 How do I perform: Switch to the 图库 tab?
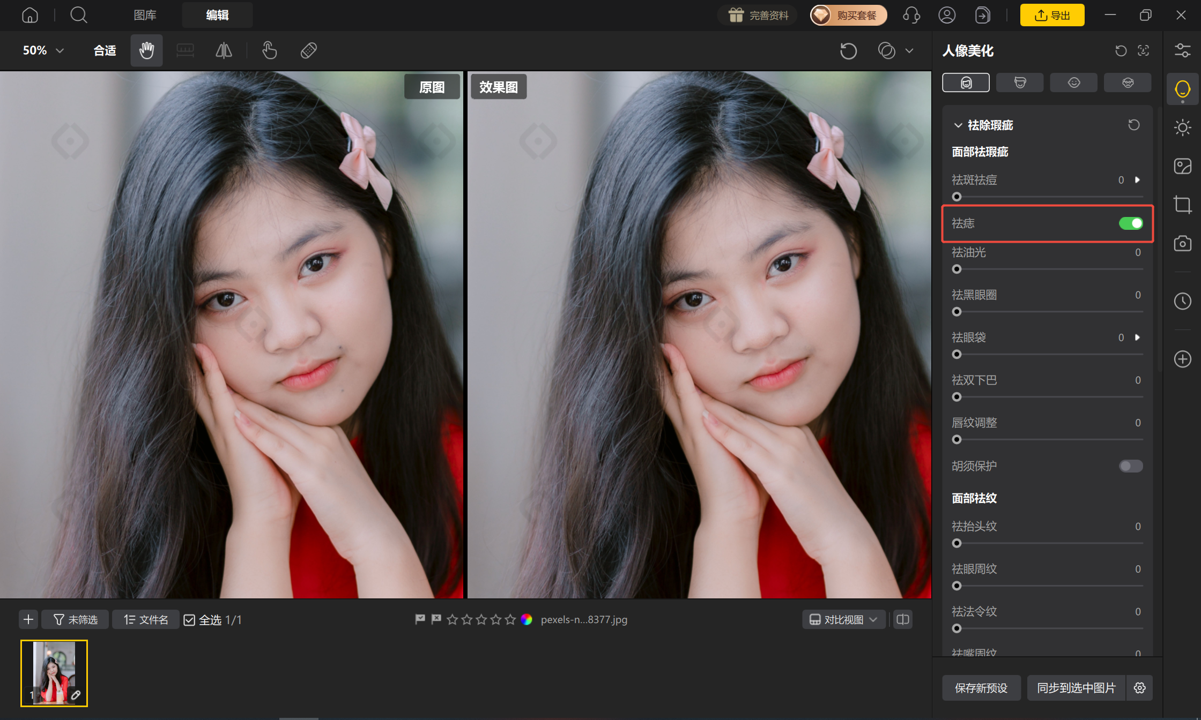tap(145, 15)
